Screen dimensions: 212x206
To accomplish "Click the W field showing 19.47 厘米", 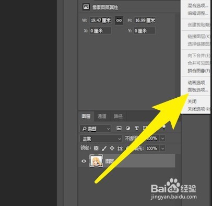I will tap(101, 20).
